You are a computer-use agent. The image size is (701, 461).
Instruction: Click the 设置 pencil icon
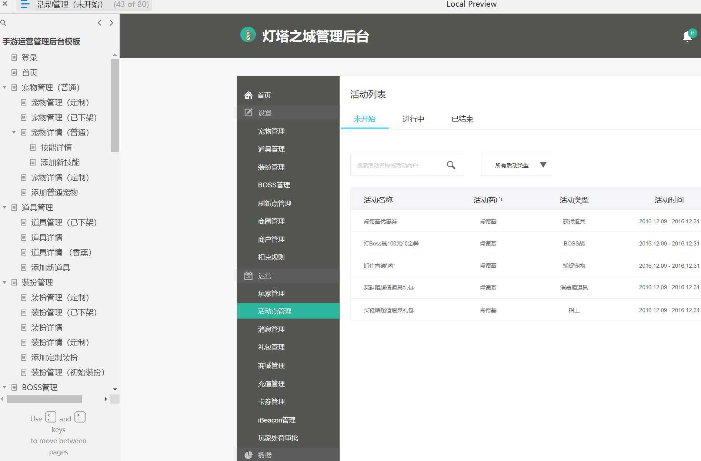point(248,112)
